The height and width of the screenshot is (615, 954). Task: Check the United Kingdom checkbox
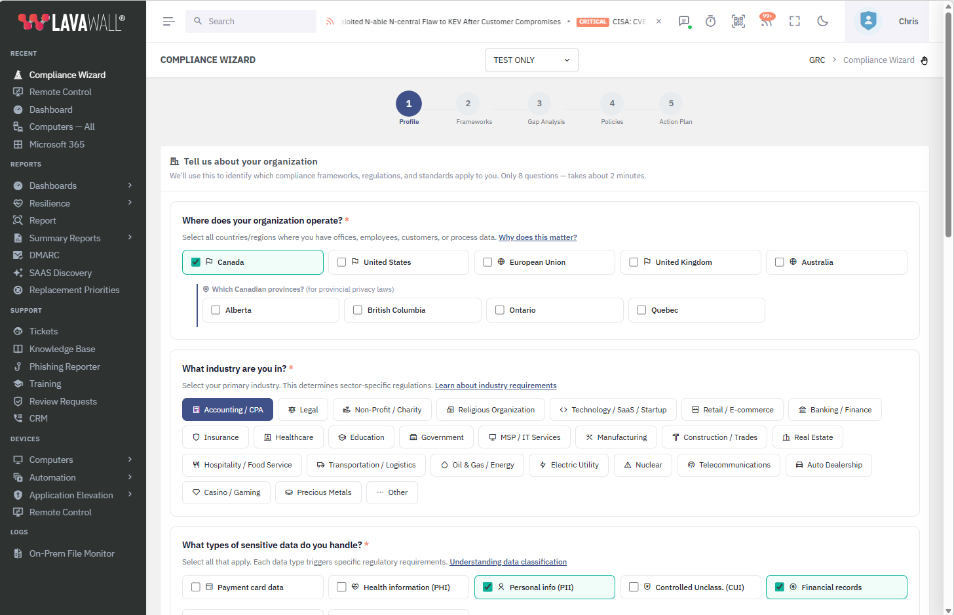coord(634,262)
